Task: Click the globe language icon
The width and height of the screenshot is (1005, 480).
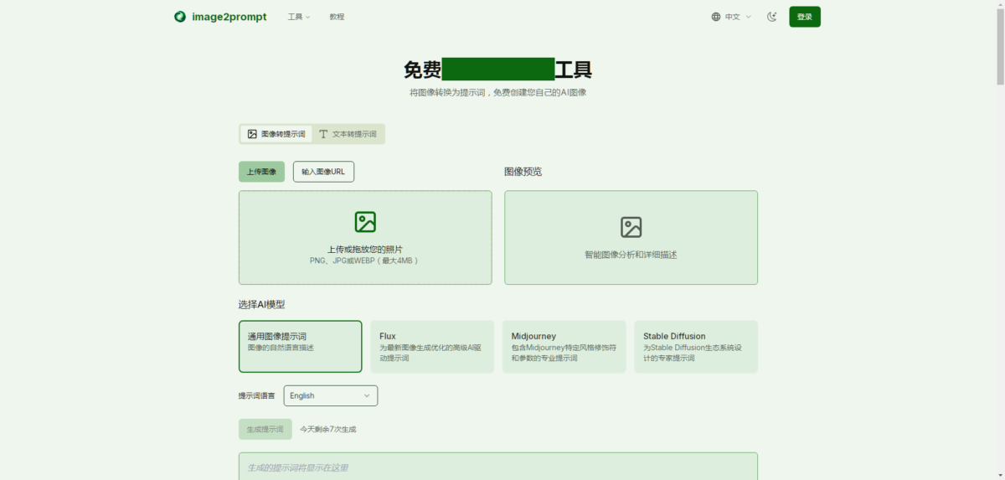Action: coord(716,17)
